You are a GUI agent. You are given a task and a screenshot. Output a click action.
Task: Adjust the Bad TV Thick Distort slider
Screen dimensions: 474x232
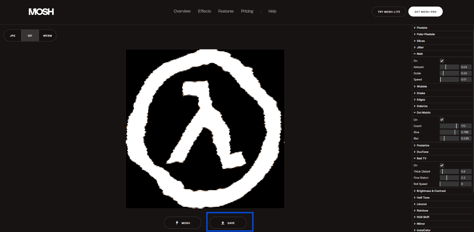[x=449, y=172]
